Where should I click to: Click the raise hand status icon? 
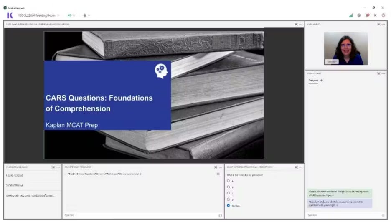point(85,15)
